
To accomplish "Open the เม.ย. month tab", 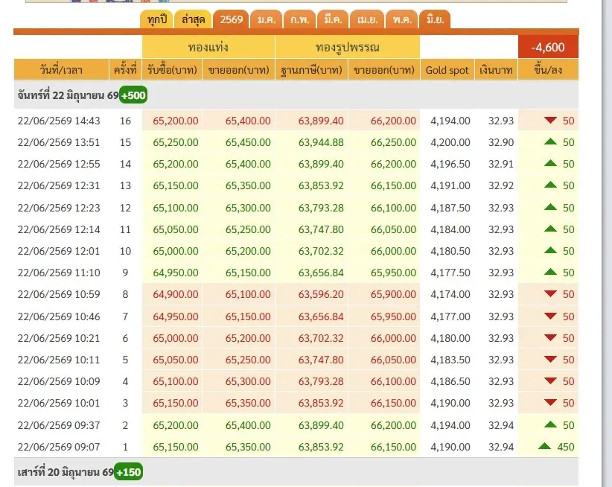I will point(367,19).
